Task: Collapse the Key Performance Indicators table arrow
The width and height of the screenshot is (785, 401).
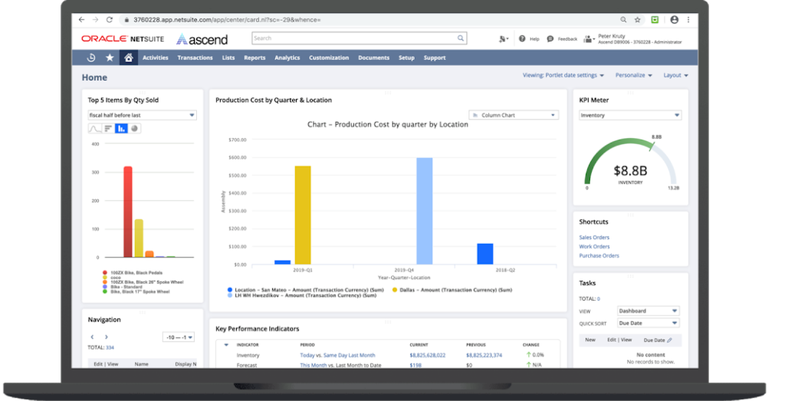Action: point(226,345)
